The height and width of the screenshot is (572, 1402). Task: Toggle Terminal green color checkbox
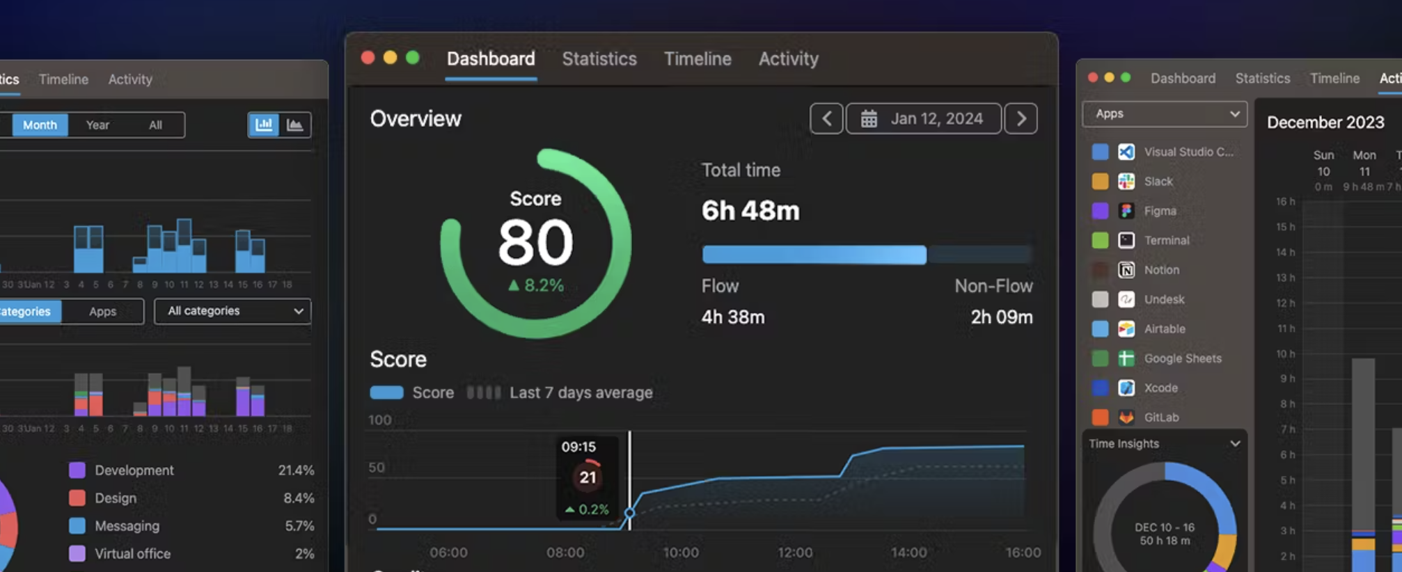tap(1100, 240)
